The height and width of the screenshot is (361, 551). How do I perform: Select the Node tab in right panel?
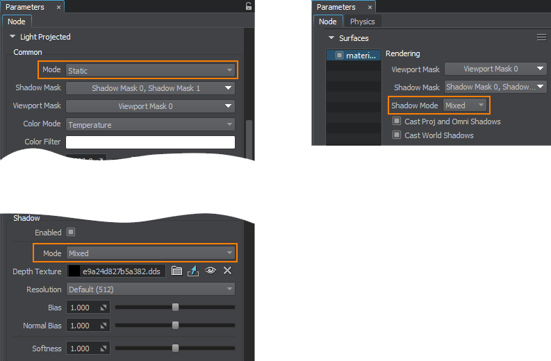tap(328, 22)
